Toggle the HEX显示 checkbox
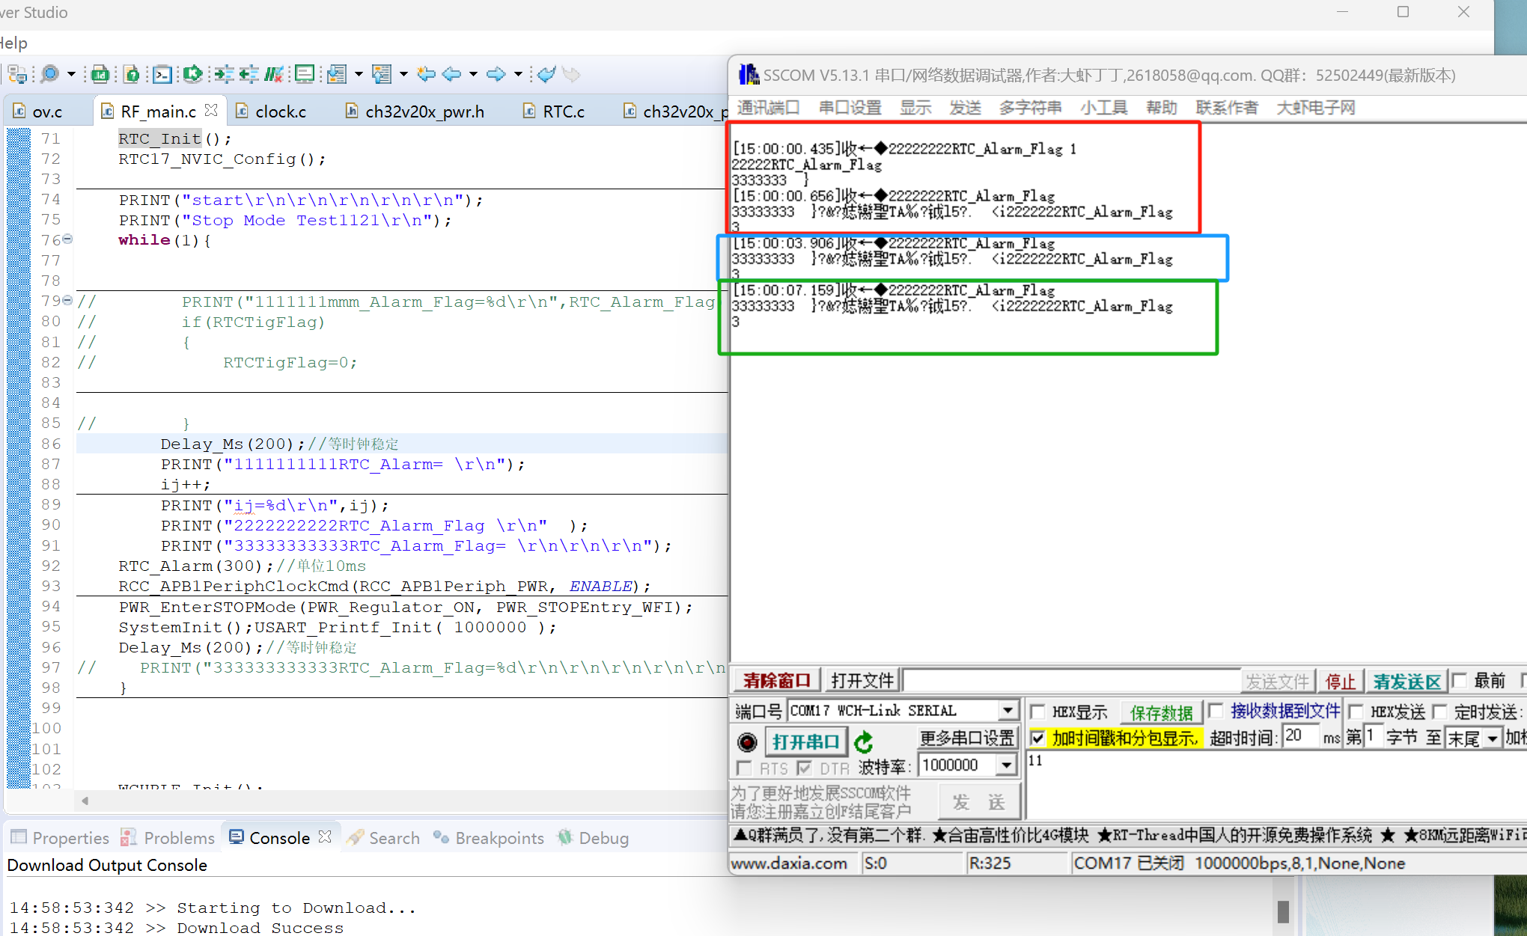The width and height of the screenshot is (1527, 936). coord(1037,712)
